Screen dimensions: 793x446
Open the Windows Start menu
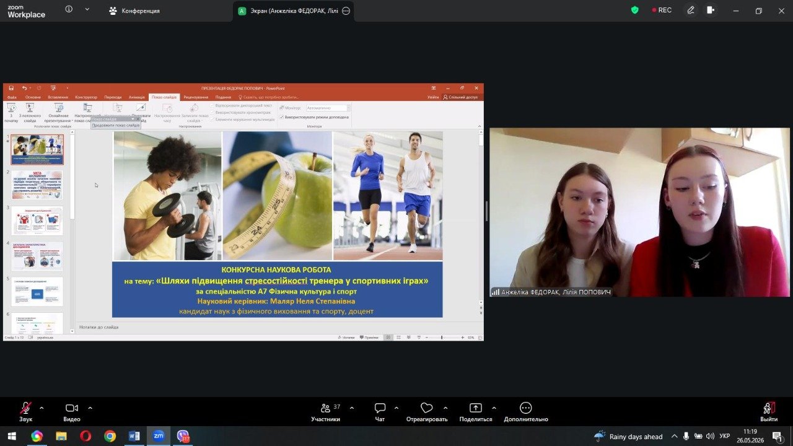pyautogui.click(x=12, y=436)
